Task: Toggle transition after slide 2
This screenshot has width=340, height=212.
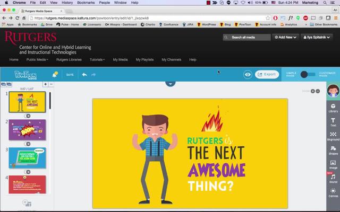Action: (27, 144)
